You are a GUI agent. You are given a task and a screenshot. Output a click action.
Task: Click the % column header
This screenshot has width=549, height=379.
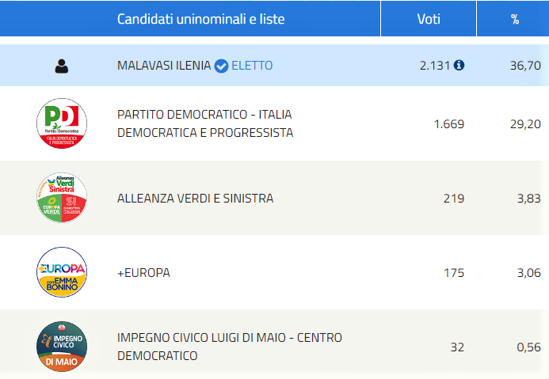(515, 19)
